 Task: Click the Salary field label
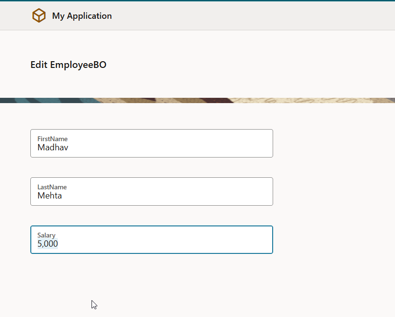(x=46, y=235)
